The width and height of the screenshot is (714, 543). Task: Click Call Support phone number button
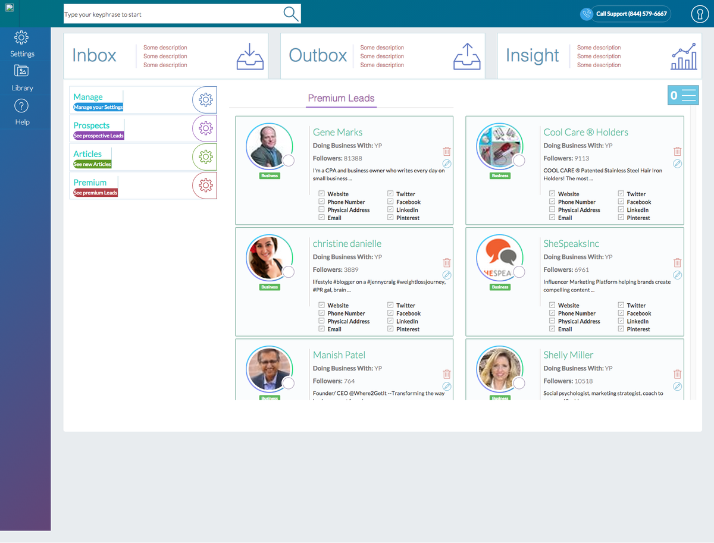(631, 14)
